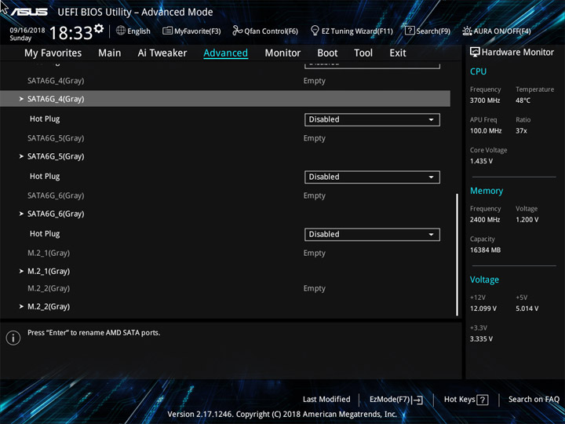
Task: Click Empty status for M.2_1(Gray)
Action: [x=314, y=254]
